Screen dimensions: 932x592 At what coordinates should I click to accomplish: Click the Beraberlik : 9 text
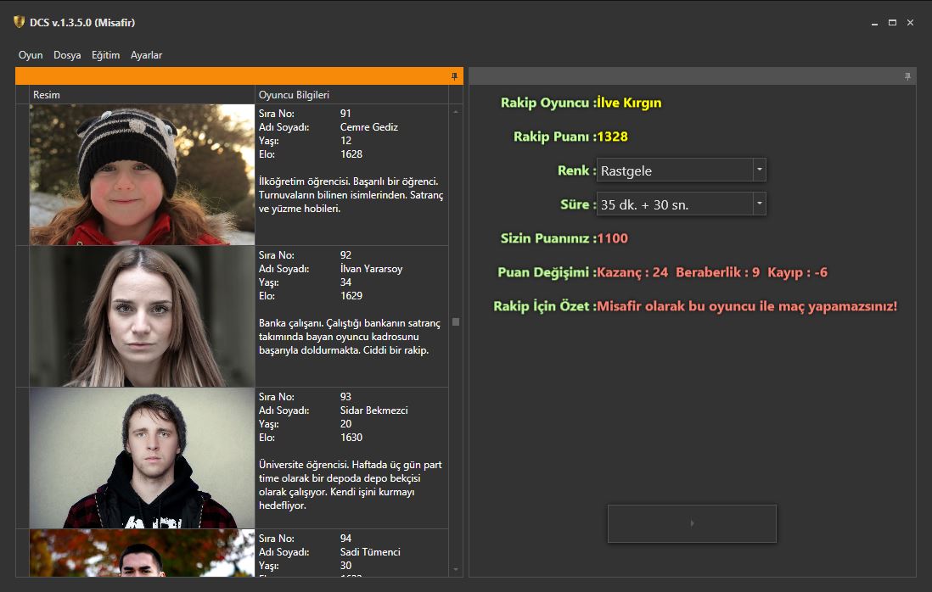click(x=718, y=272)
